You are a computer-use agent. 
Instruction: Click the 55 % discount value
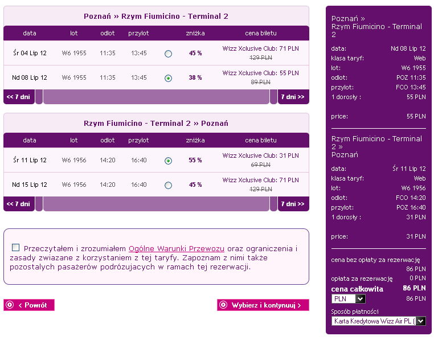(195, 160)
